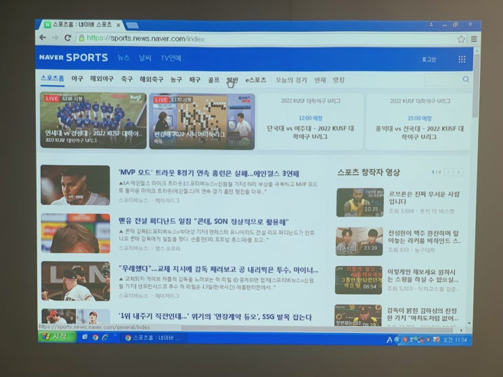Screen dimensions: 503x377
Task: Click the Chrome user profile icon in title bar
Action: click(x=431, y=25)
